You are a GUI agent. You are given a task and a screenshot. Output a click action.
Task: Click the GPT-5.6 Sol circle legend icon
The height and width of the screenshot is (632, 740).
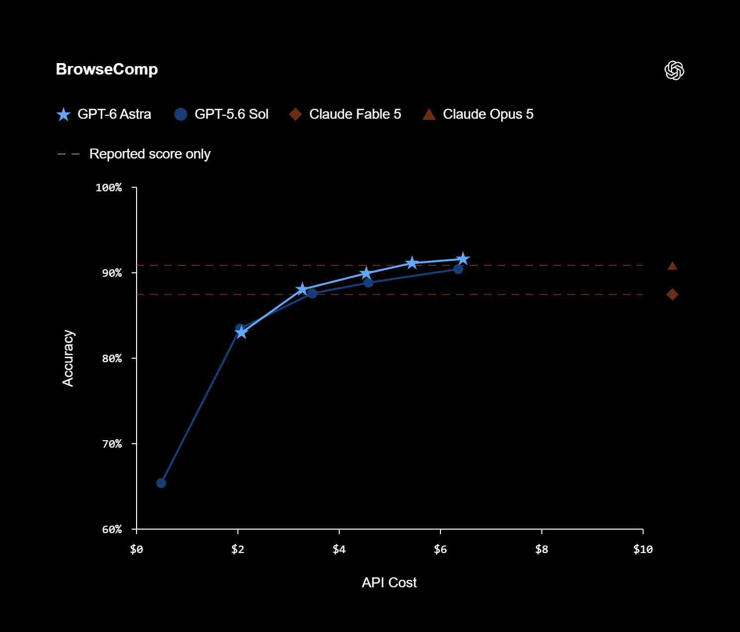click(x=181, y=114)
